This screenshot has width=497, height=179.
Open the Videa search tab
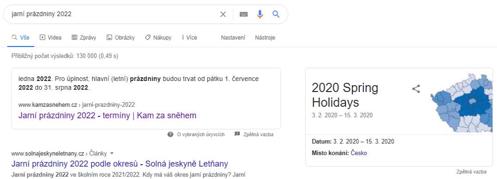coord(50,38)
